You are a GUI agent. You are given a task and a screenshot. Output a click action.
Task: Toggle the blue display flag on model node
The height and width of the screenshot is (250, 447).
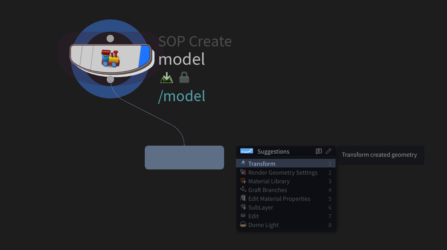[144, 56]
